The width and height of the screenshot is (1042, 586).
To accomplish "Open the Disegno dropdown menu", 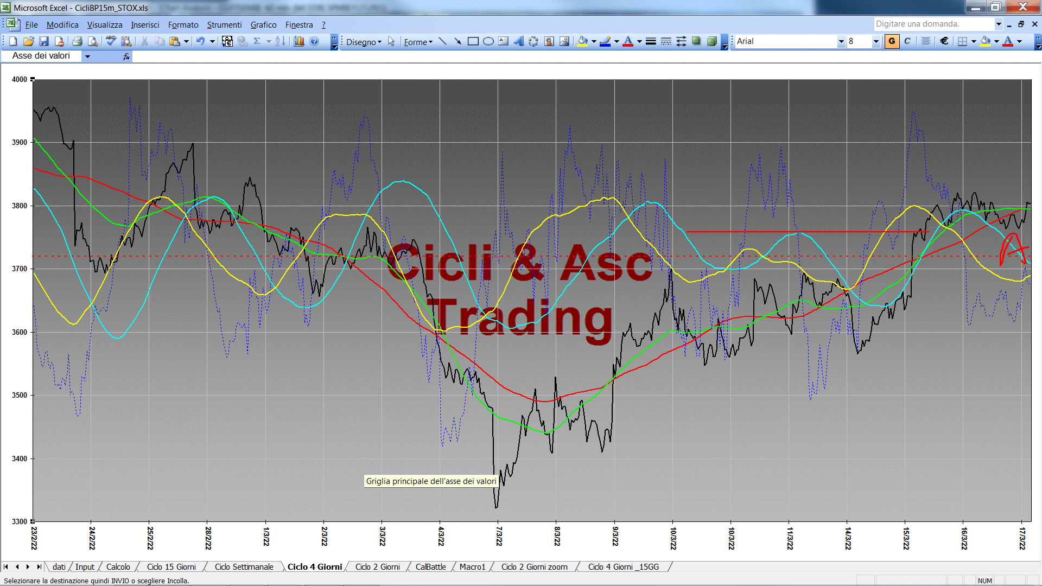I will [x=364, y=42].
